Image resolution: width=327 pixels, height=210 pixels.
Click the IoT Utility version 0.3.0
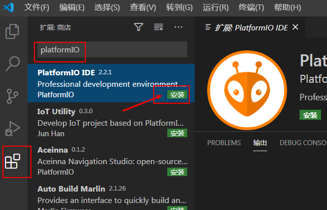coord(86,111)
